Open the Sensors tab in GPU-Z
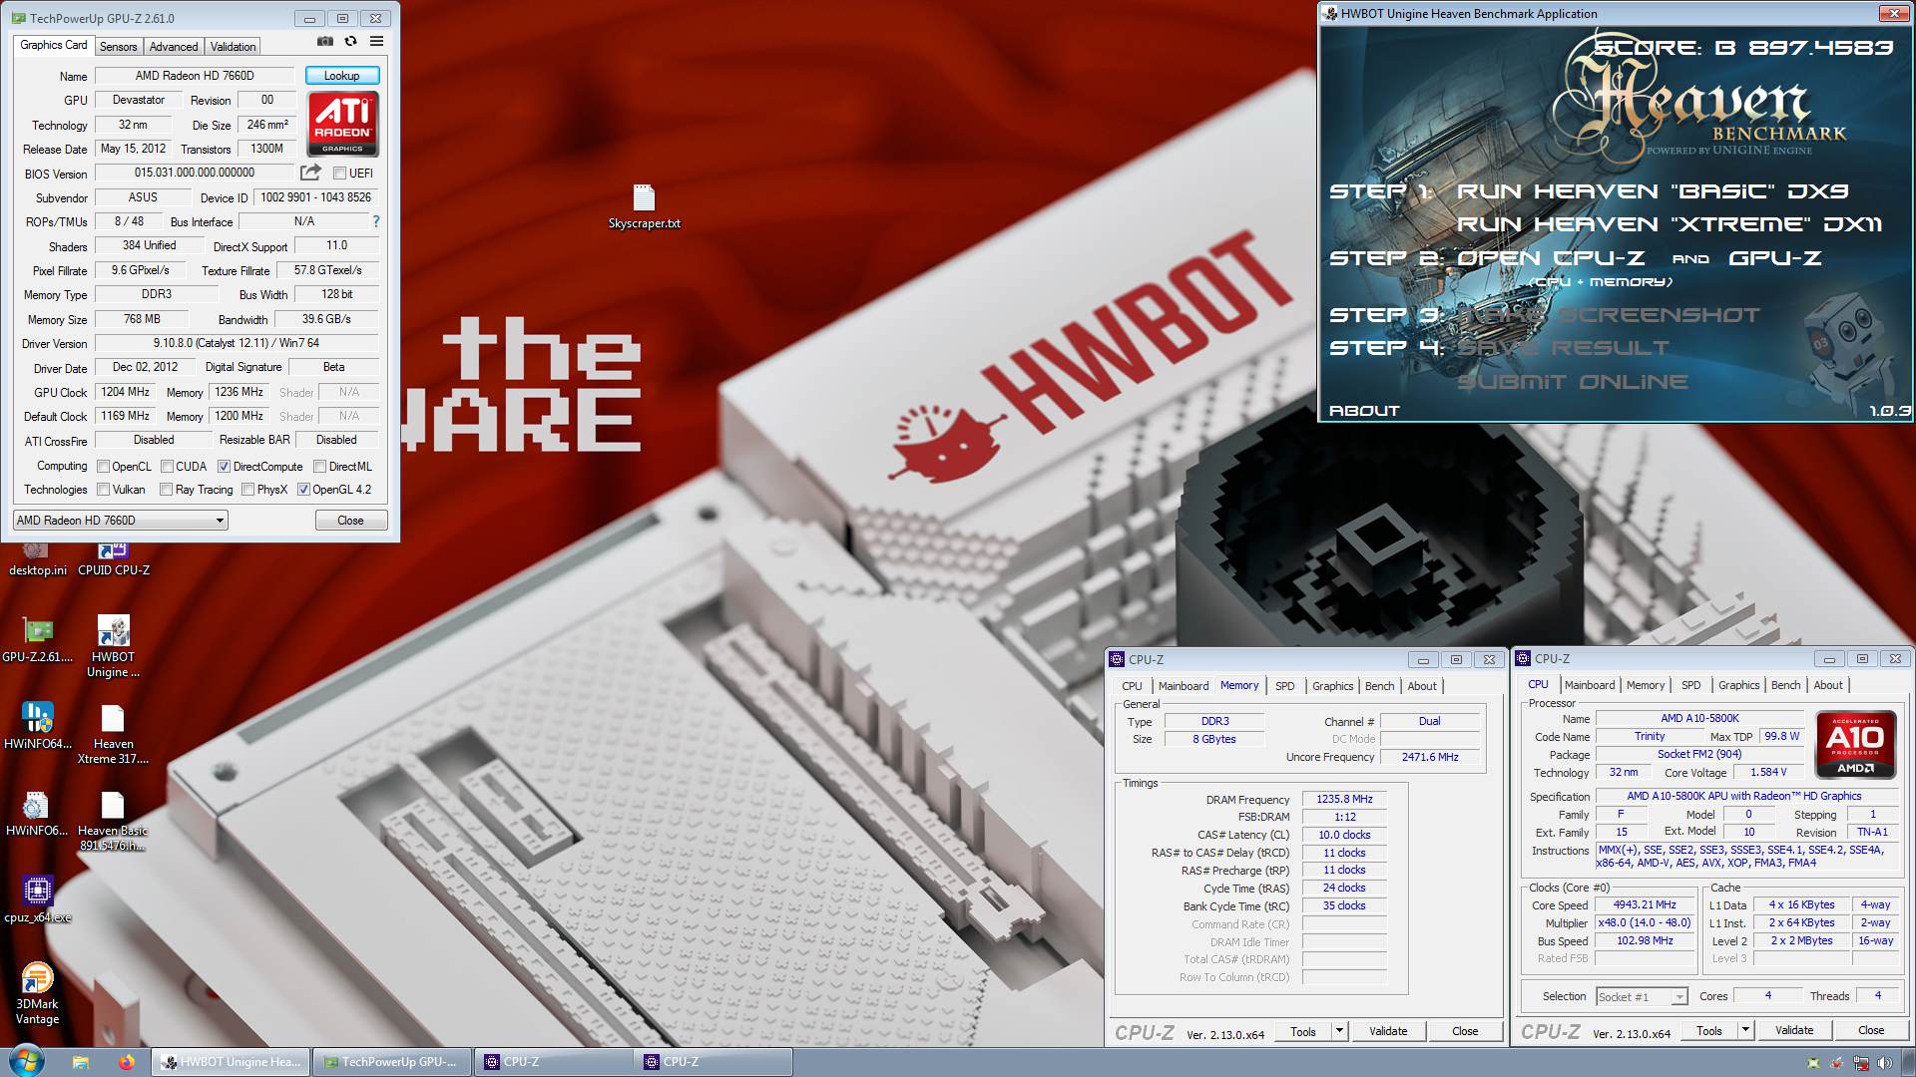1916x1077 pixels. point(118,47)
